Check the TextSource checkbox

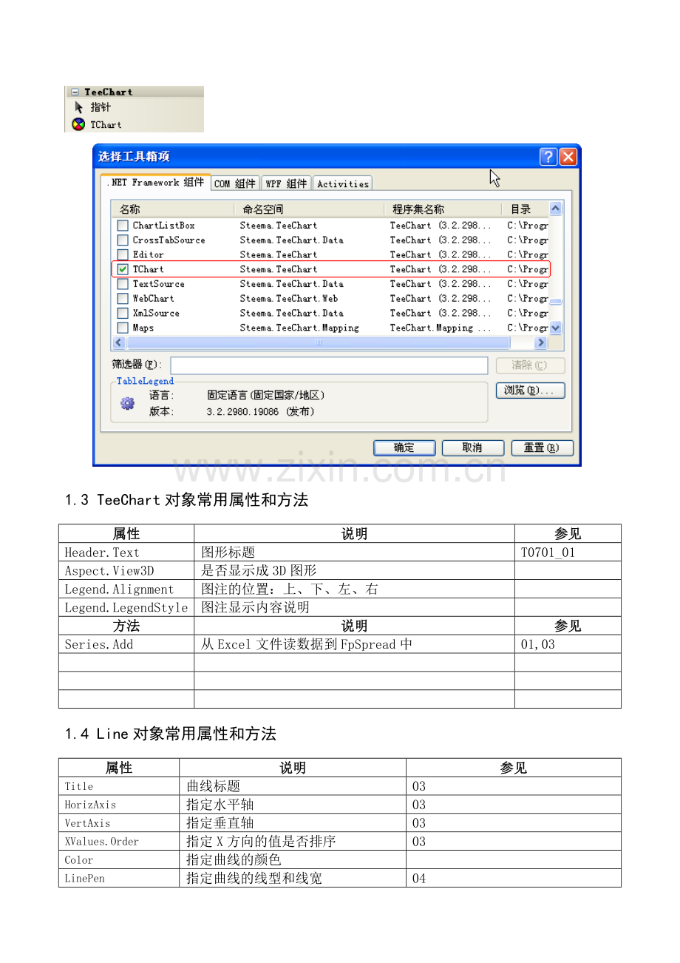pos(123,284)
